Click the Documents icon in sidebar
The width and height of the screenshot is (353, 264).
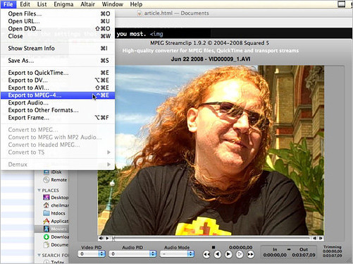(x=47, y=245)
